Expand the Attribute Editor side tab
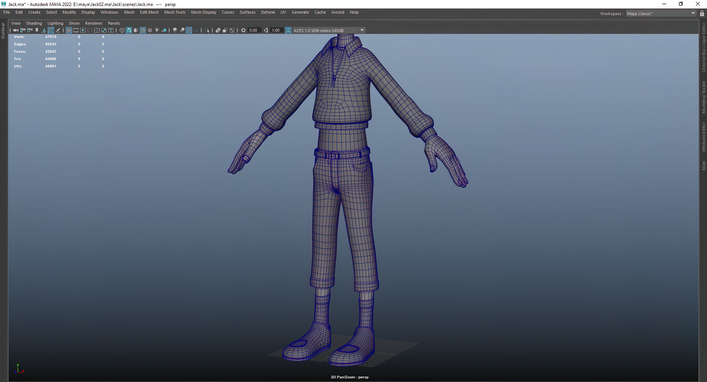707x382 pixels. (x=703, y=137)
